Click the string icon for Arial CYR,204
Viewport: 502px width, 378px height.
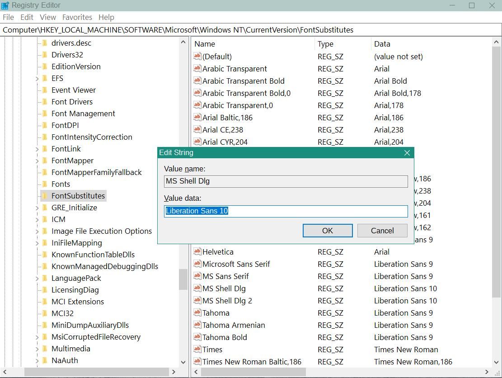pos(197,142)
